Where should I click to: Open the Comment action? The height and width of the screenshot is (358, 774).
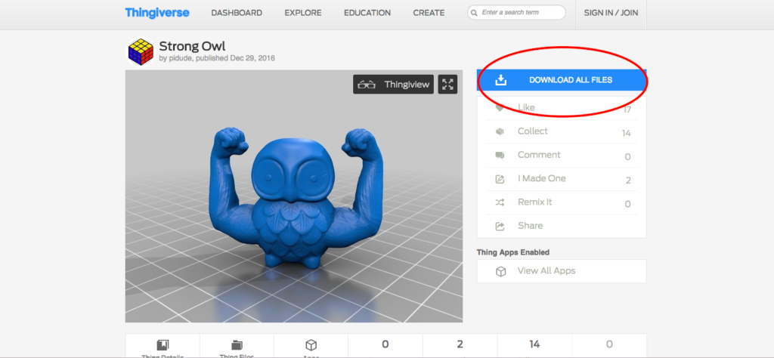click(562, 156)
